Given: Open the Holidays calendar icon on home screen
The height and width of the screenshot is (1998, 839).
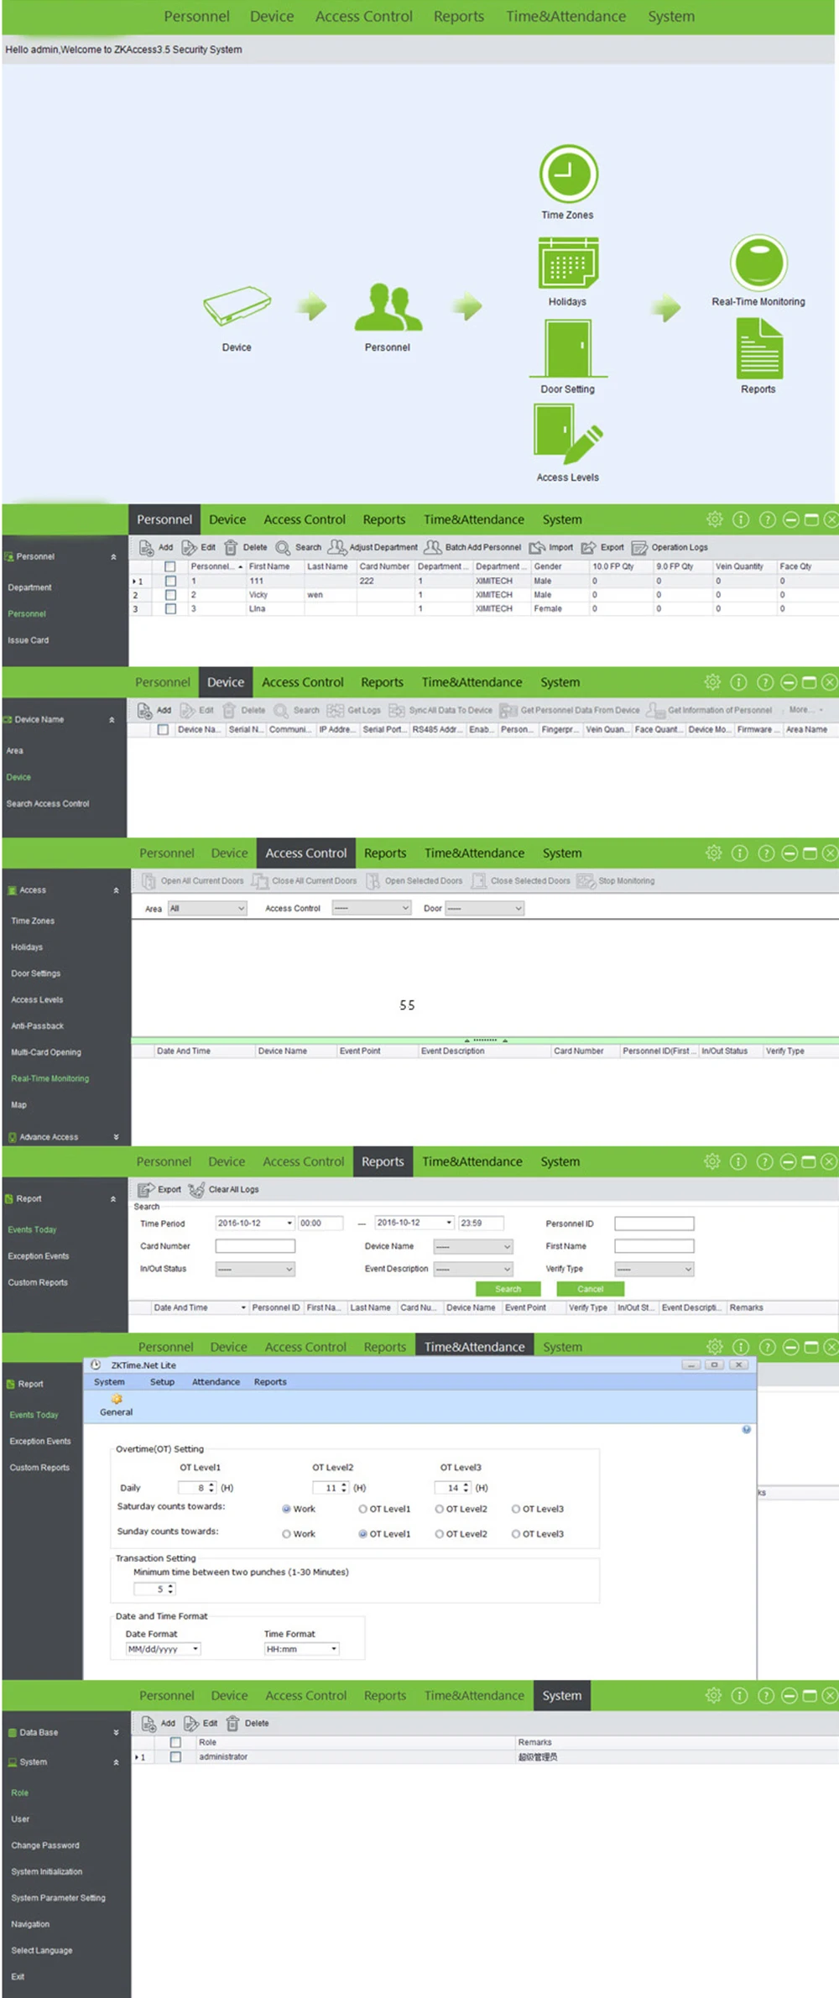Looking at the screenshot, I should (x=568, y=263).
